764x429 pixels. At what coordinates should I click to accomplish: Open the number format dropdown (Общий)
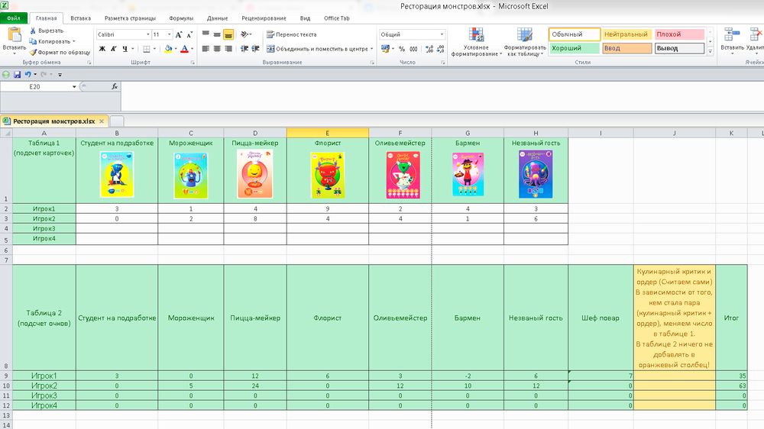coord(442,34)
